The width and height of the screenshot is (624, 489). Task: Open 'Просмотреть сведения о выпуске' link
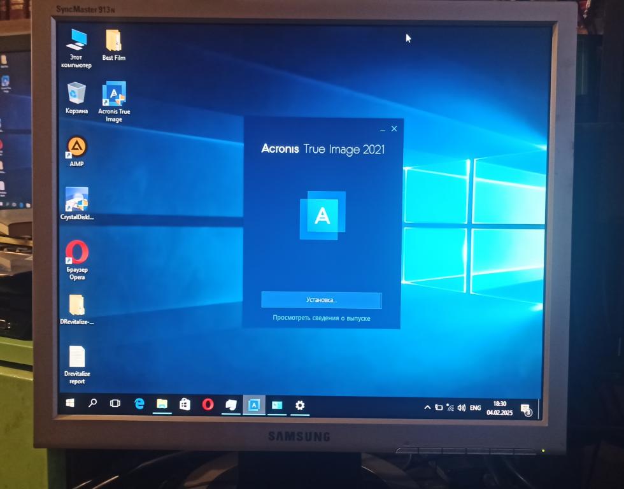[321, 318]
